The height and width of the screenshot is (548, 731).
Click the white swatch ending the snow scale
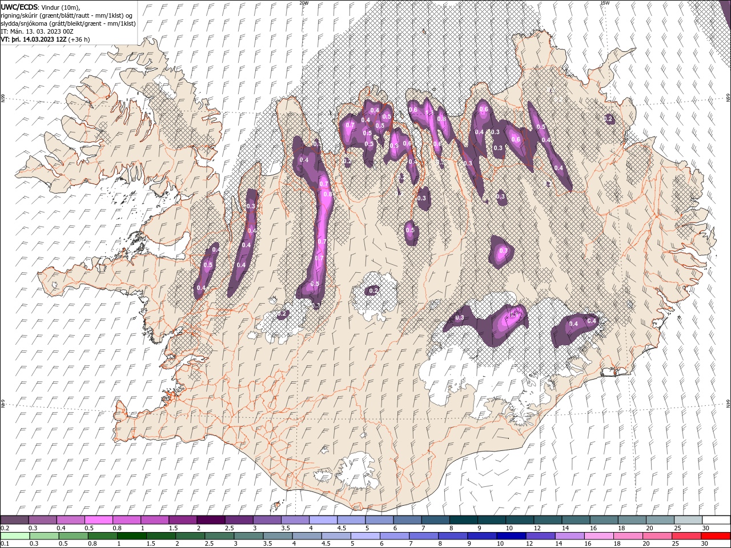716,520
